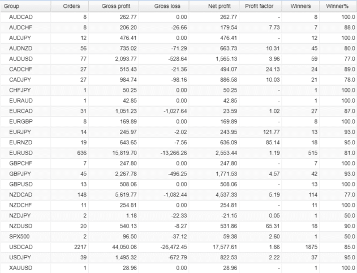Image resolution: width=357 pixels, height=273 pixels.
Task: Sort by the Group column header
Action: click(x=12, y=6)
